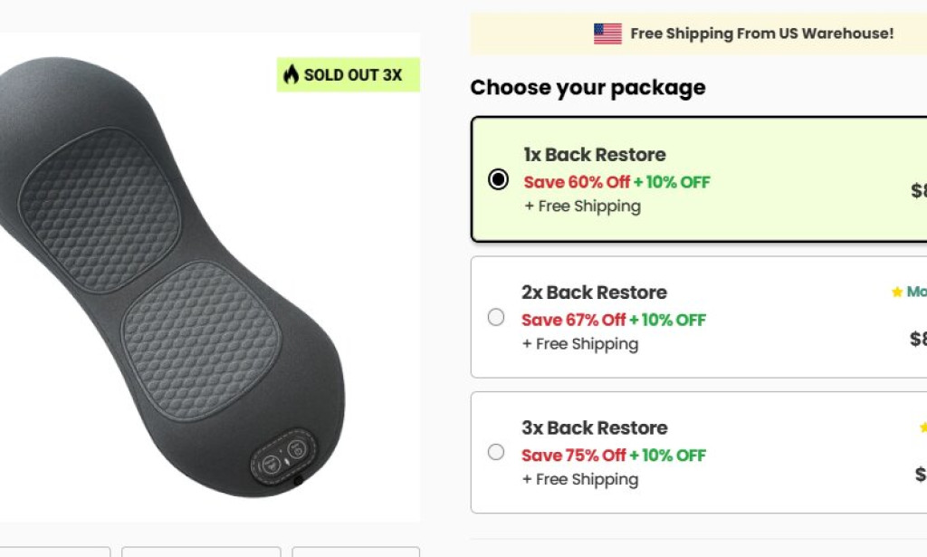Viewport: 927px width, 557px height.
Task: Click the lower hexagon massage pad in the image
Action: 197,341
